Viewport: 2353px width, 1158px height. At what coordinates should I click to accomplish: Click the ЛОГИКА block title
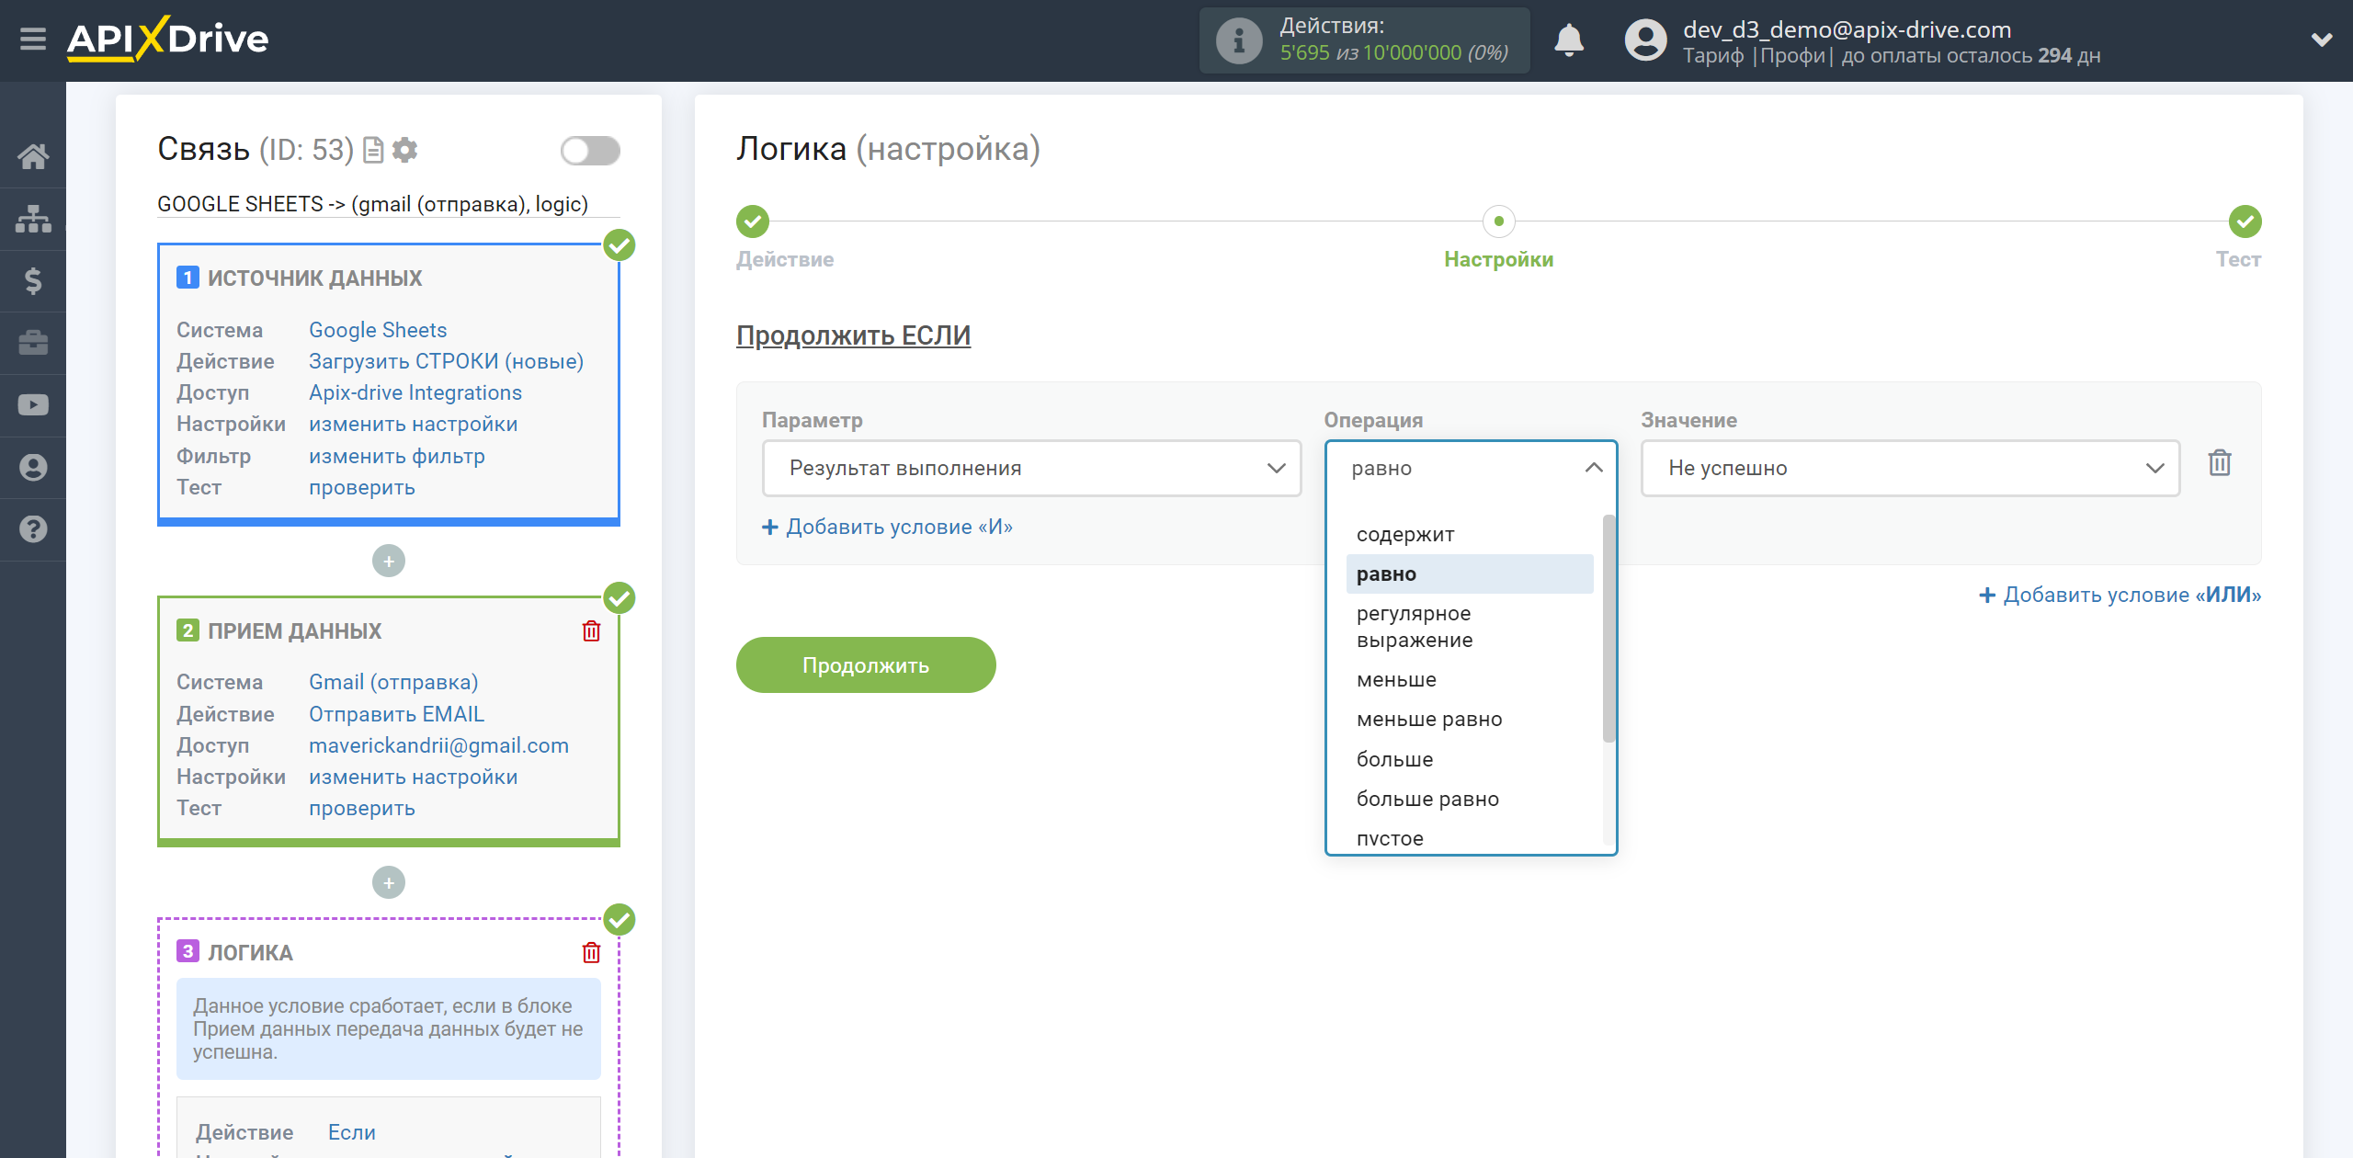(250, 953)
